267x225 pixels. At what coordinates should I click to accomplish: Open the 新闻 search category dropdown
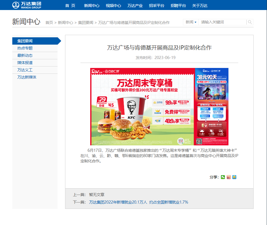coord(191,22)
